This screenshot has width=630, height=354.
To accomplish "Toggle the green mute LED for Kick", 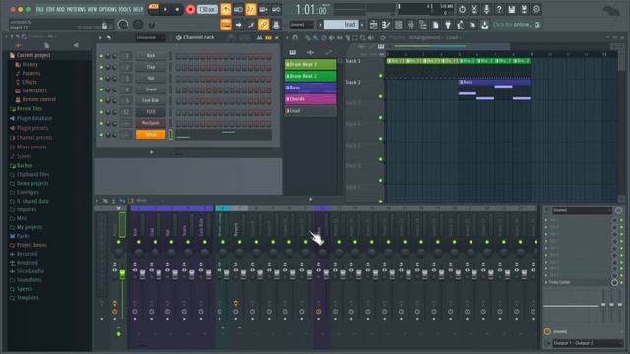I will tap(101, 56).
